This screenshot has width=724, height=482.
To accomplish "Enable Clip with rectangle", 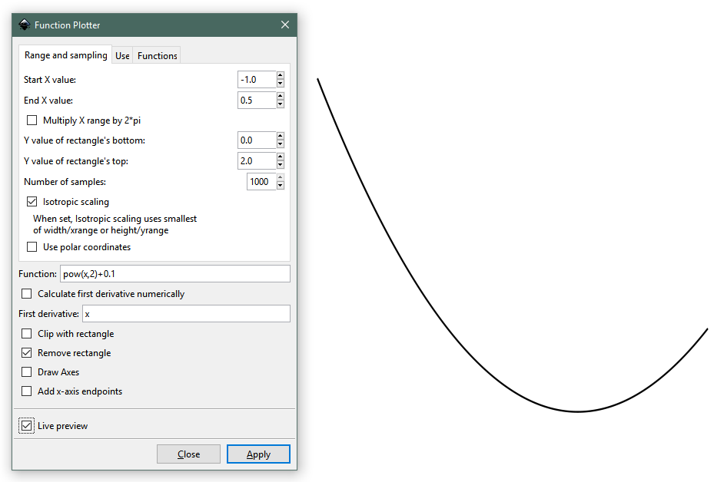I will [x=26, y=333].
